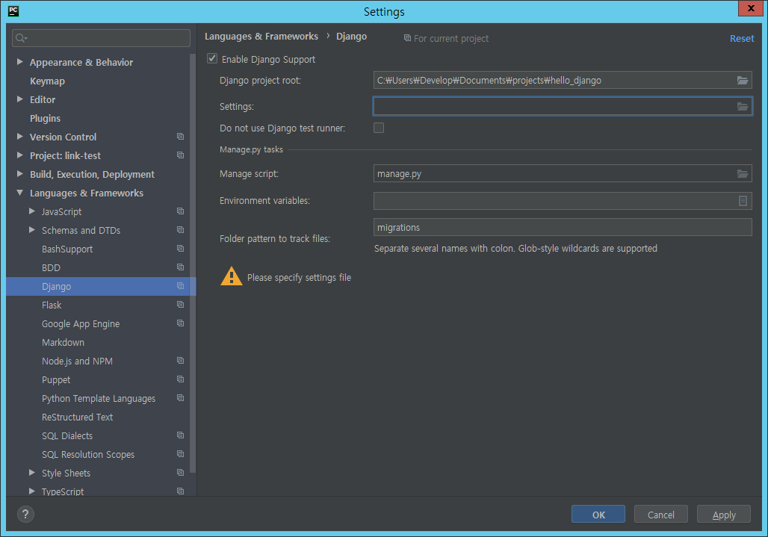Expand the TypeScript subtree arrow
768x537 pixels.
coord(32,491)
